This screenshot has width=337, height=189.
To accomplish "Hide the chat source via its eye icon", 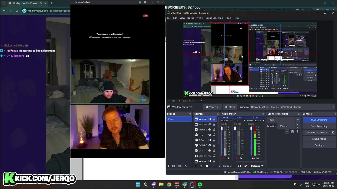I will [x=210, y=150].
